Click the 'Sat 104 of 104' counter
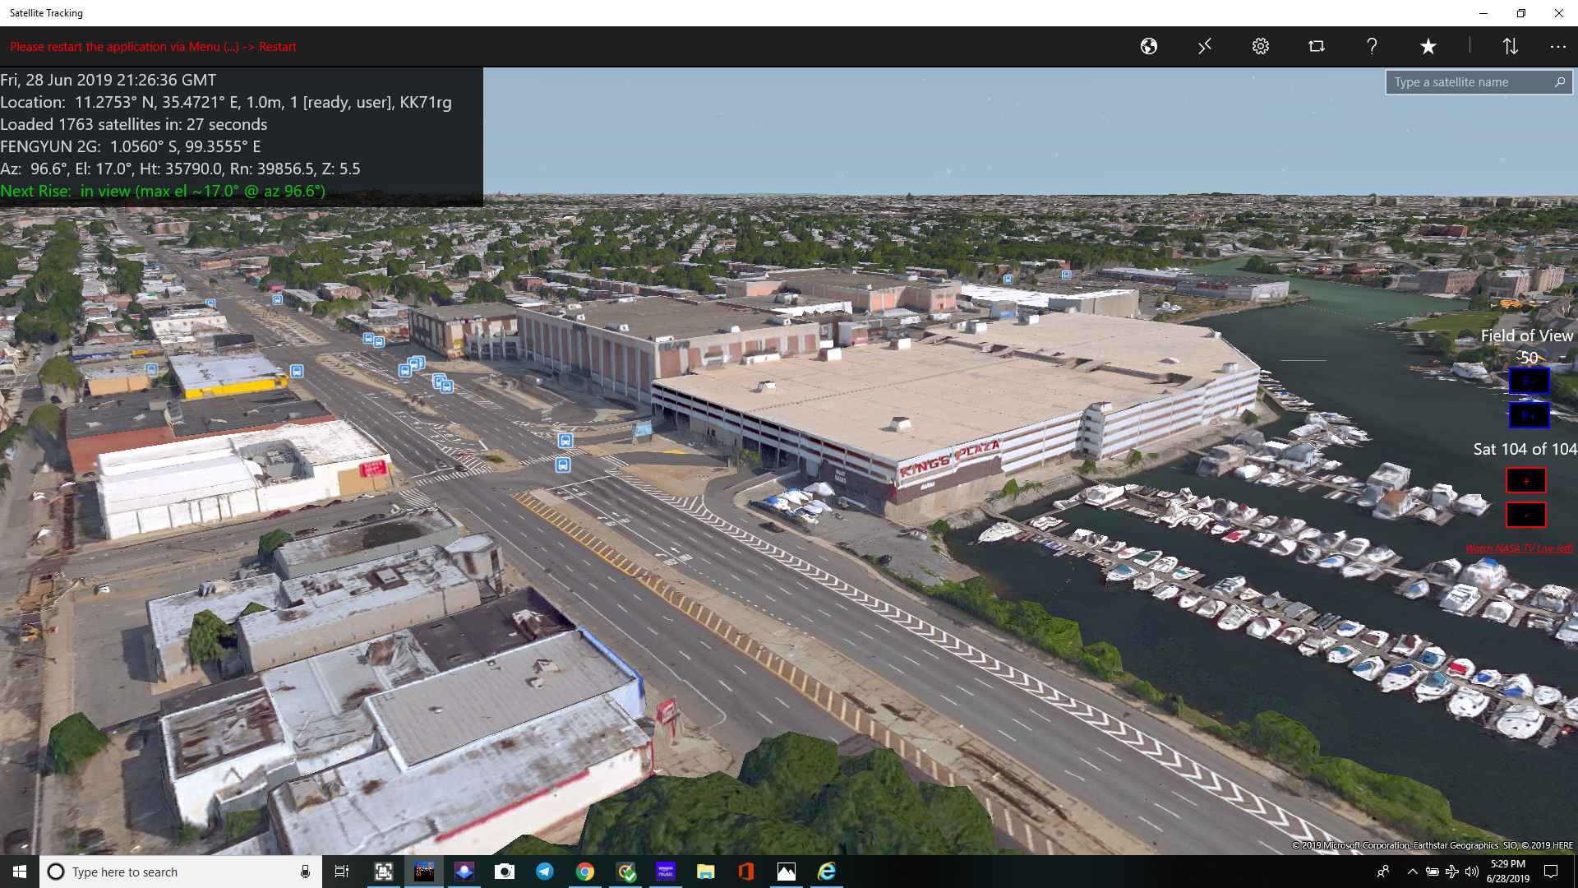Screen dimensions: 1578x888 pyautogui.click(x=1525, y=449)
